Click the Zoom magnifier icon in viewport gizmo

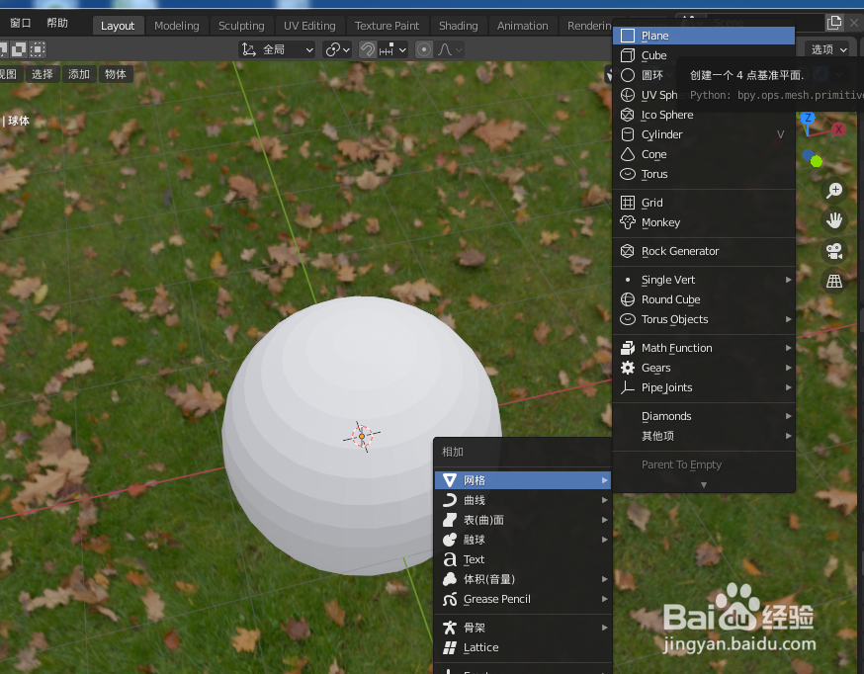pos(834,190)
